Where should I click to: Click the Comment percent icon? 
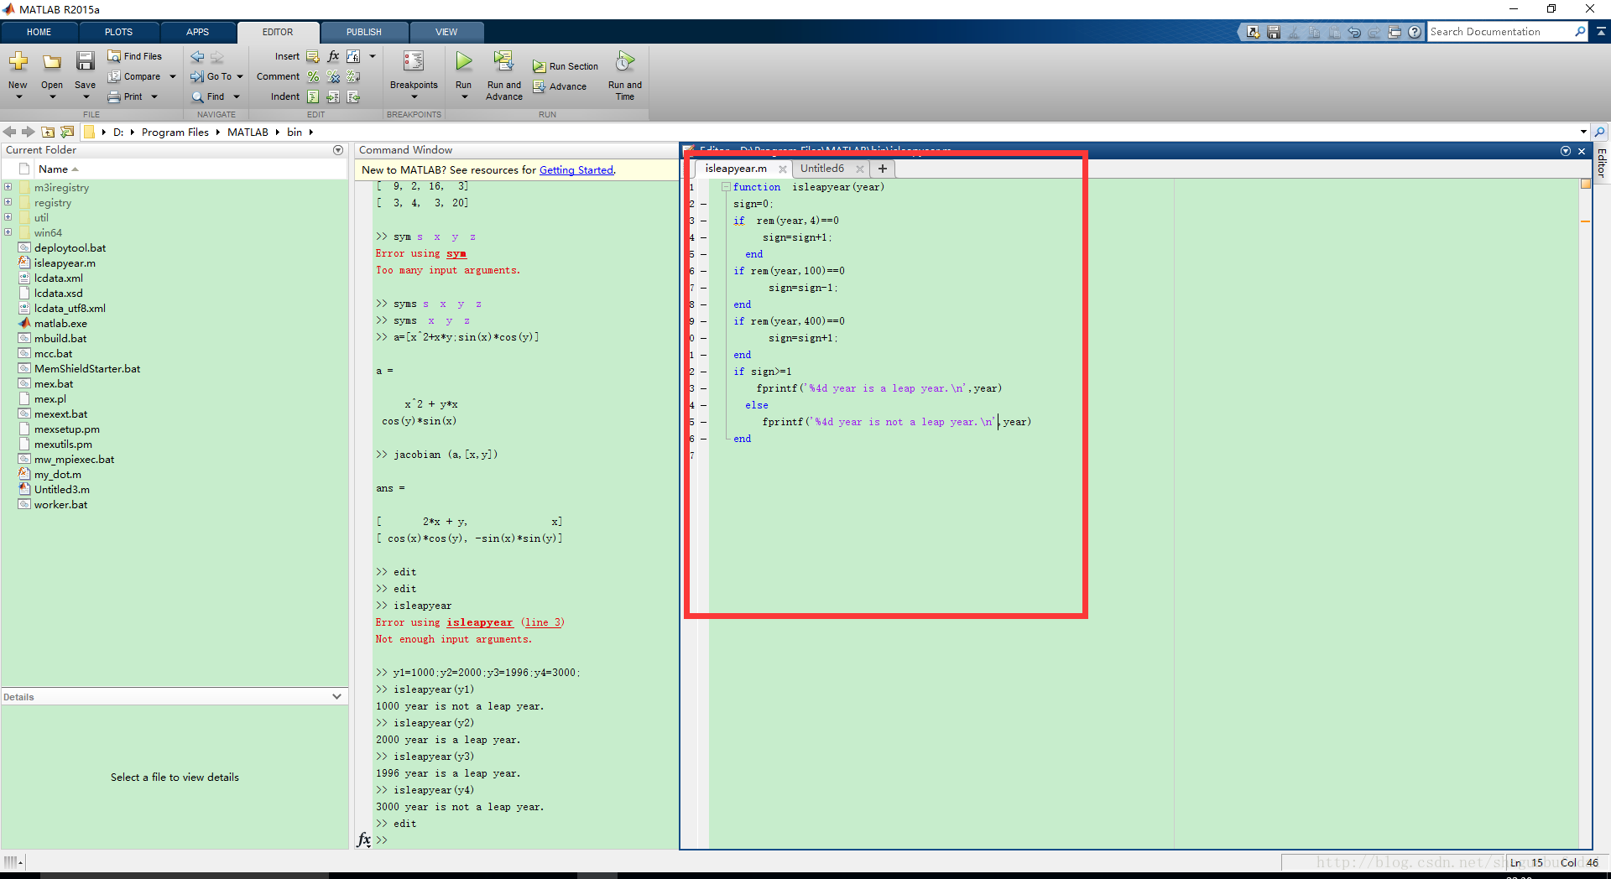[x=313, y=76]
